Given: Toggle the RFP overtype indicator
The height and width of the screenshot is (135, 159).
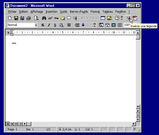Looking at the screenshot, I should click(x=129, y=129).
